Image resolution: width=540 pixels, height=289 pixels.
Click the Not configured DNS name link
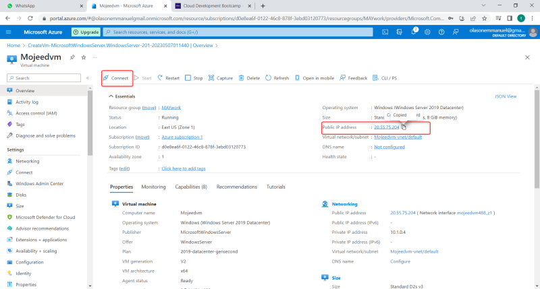pyautogui.click(x=389, y=147)
